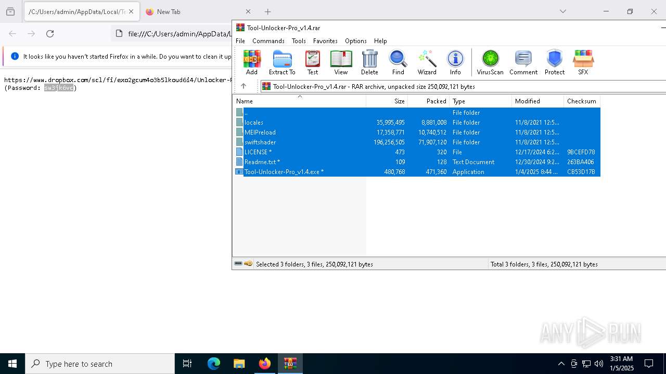This screenshot has height=374, width=666.
Task: Sort by the Packed column header
Action: (x=428, y=101)
